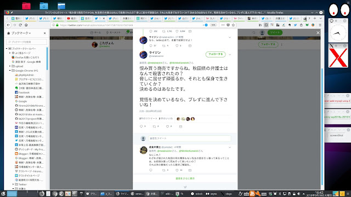Reload the current page

pyautogui.click(x=20, y=25)
